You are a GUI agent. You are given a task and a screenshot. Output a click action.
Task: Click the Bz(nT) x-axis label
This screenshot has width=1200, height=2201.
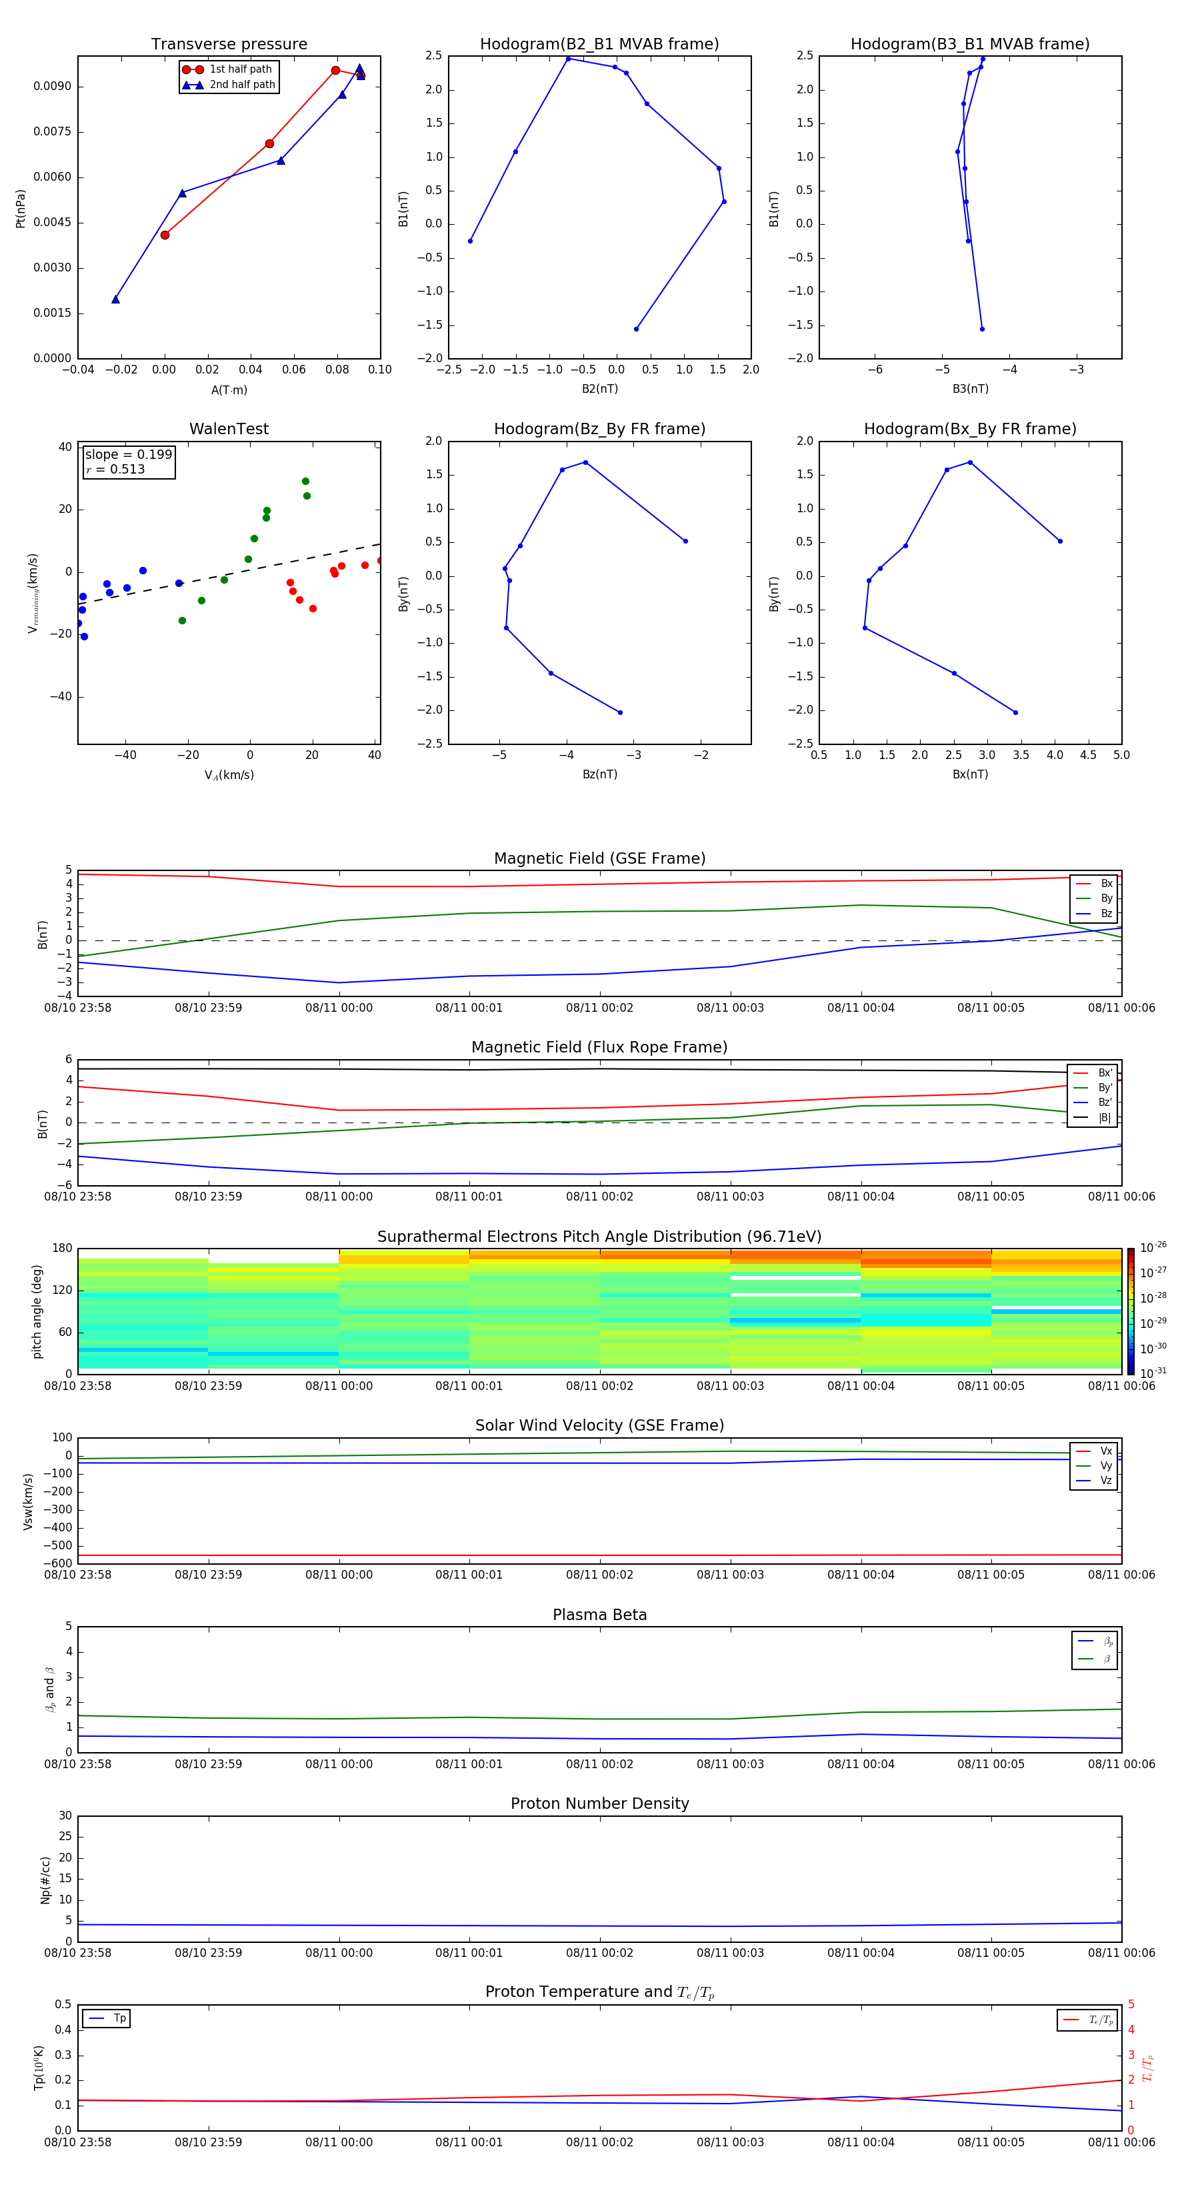(x=599, y=774)
